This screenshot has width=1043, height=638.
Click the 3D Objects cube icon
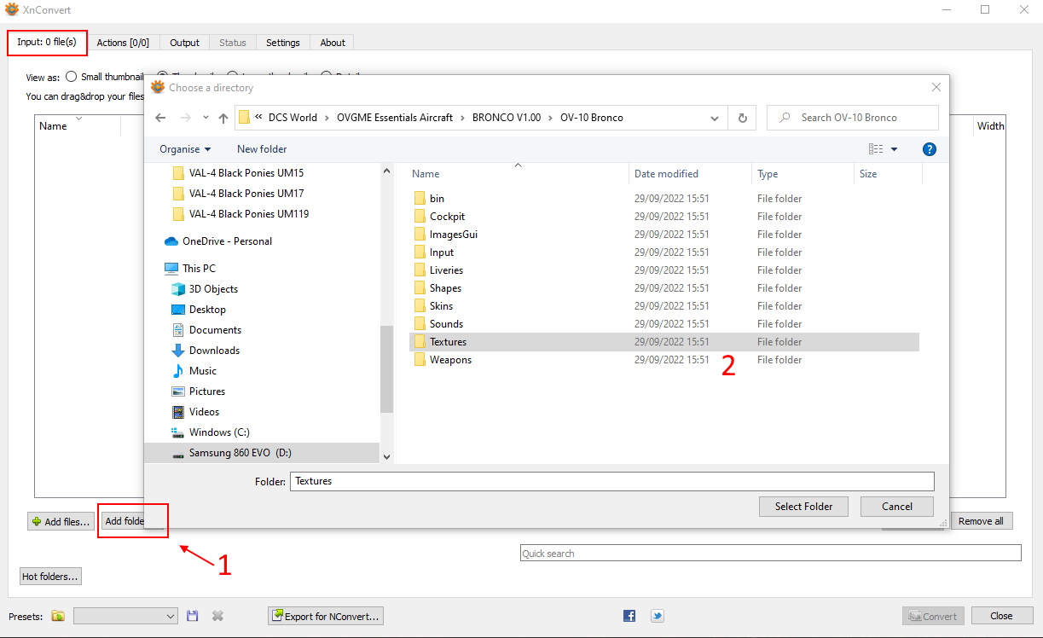[178, 289]
